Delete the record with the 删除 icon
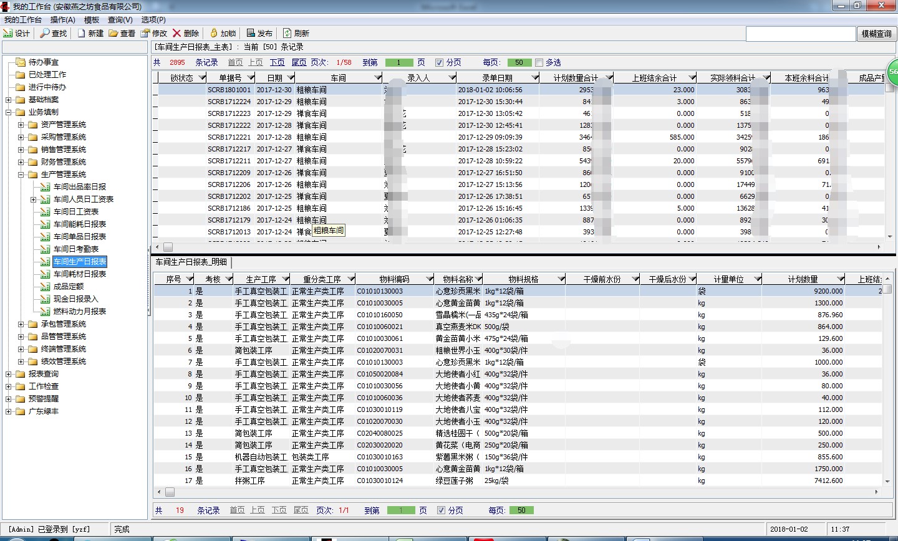 pyautogui.click(x=177, y=33)
